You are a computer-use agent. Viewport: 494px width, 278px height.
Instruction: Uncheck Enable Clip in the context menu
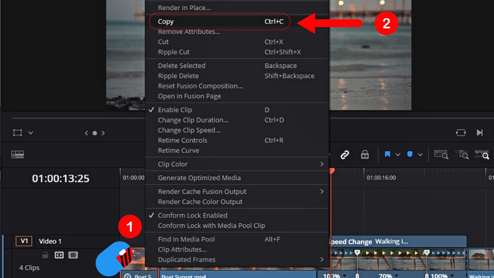click(x=175, y=110)
